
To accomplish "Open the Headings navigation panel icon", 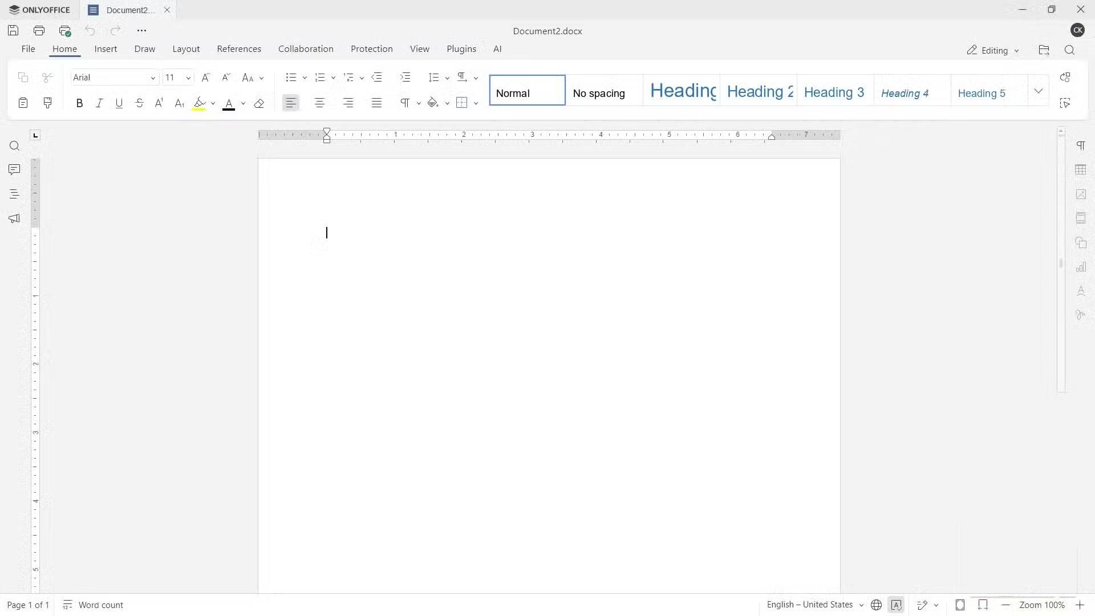I will [x=14, y=194].
